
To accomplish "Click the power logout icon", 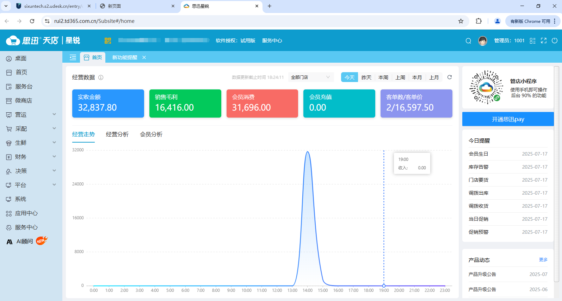I will (x=555, y=40).
